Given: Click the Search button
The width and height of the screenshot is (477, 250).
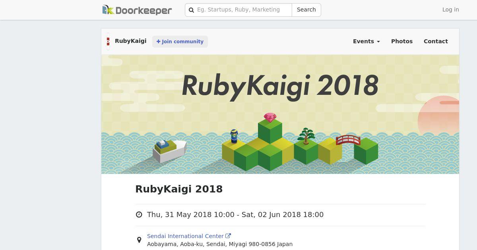Looking at the screenshot, I should pyautogui.click(x=306, y=10).
